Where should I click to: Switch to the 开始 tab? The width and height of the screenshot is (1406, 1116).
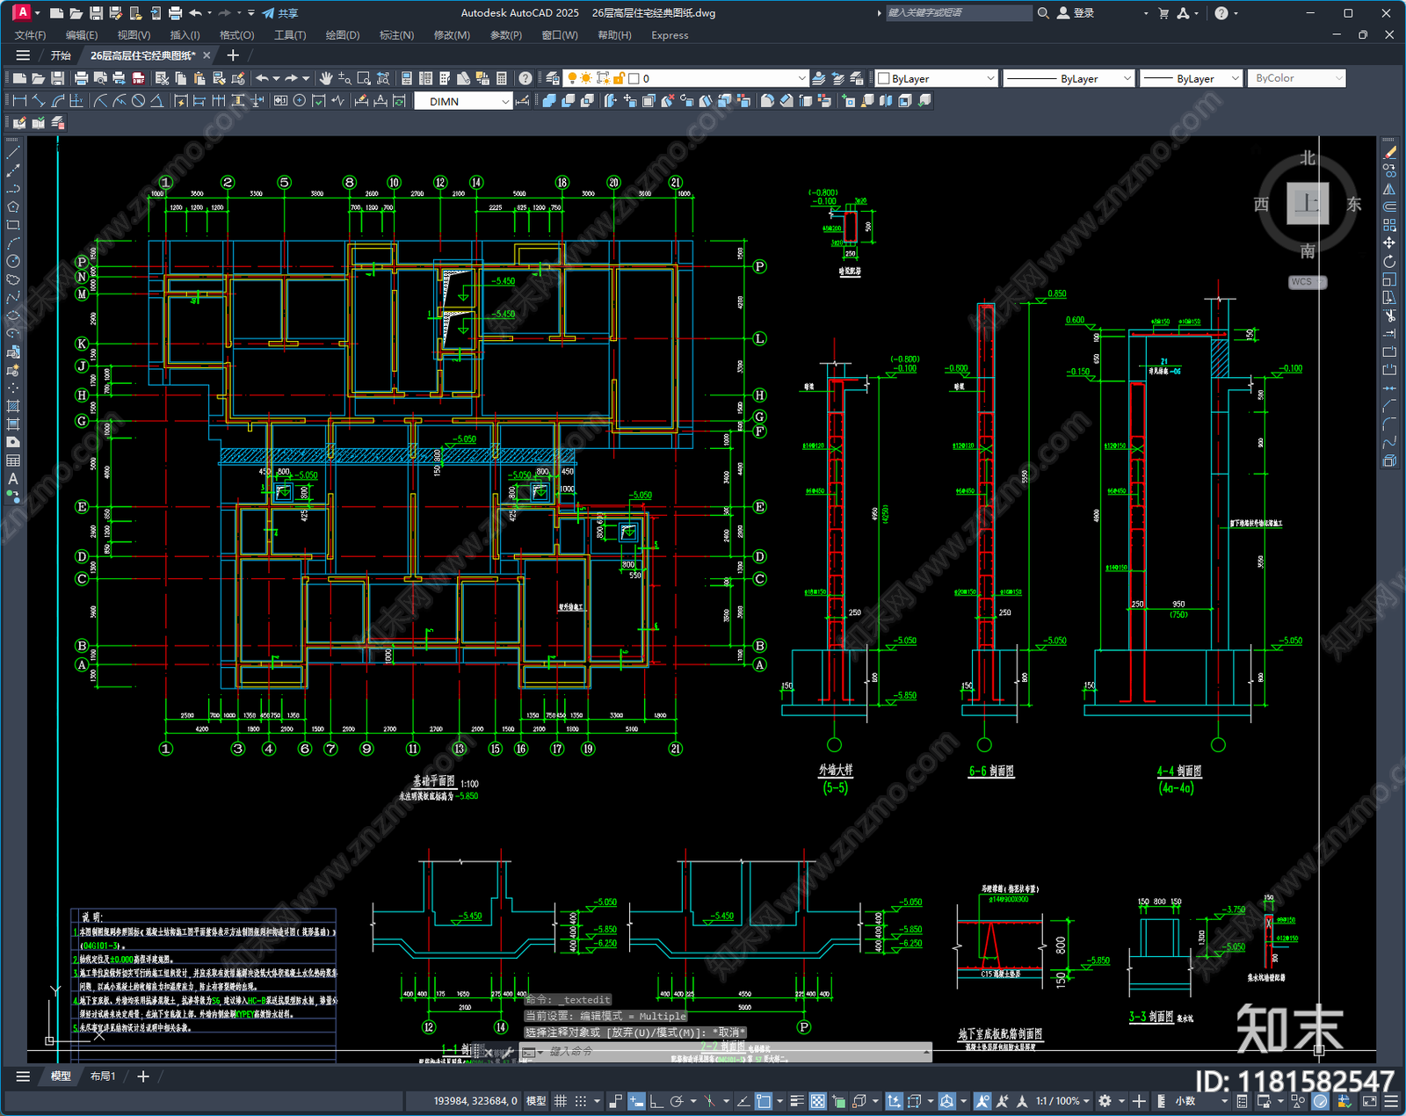61,55
